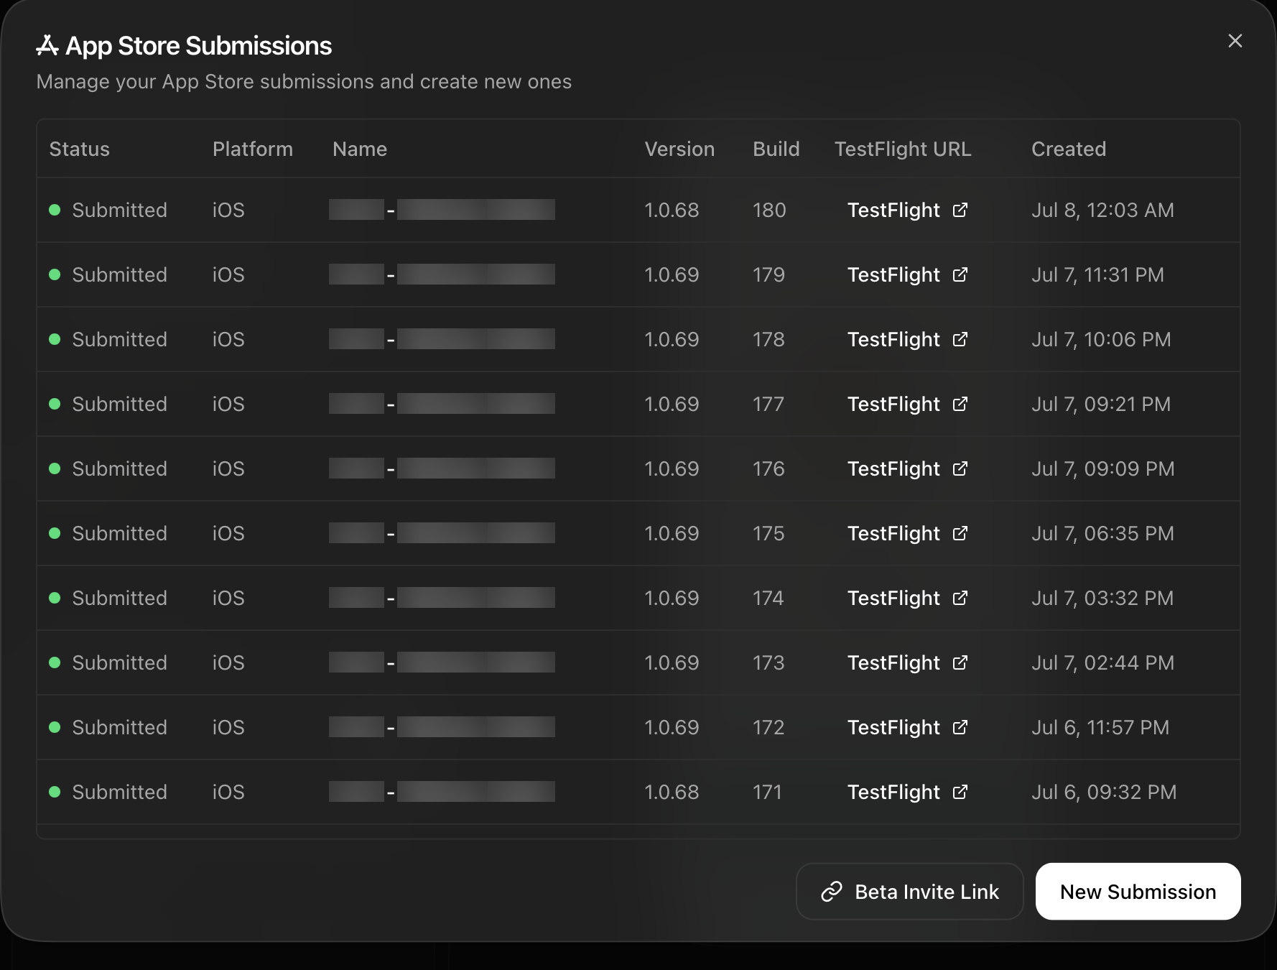Click green status dot for build 180

coord(55,210)
